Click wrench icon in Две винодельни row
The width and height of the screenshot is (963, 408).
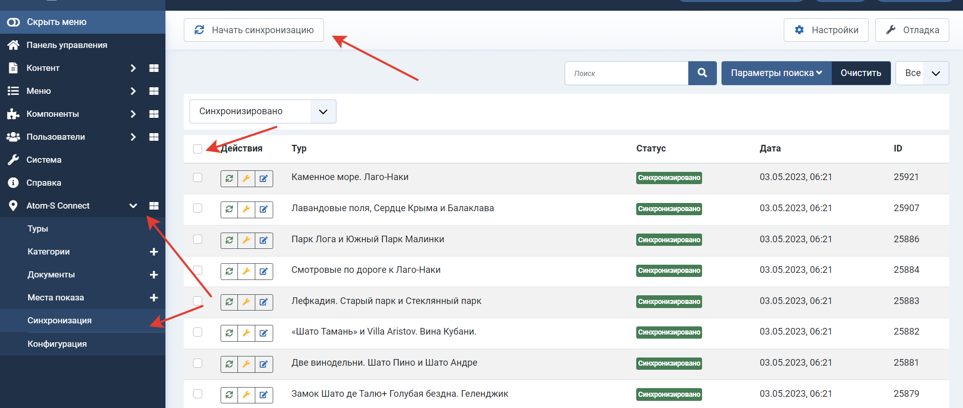click(246, 364)
